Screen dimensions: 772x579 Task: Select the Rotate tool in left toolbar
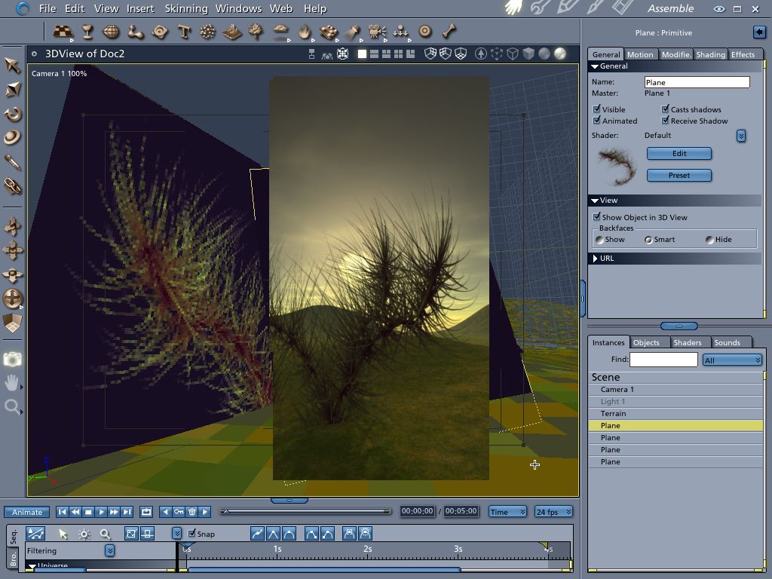coord(13,114)
